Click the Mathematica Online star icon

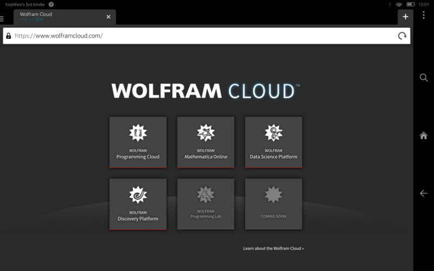click(206, 133)
